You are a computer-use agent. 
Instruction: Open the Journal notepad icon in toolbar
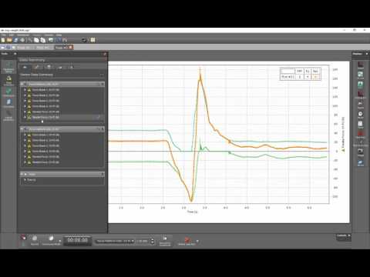point(92,40)
